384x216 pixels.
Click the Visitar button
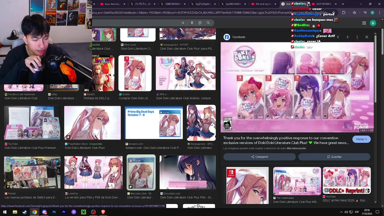point(361,139)
